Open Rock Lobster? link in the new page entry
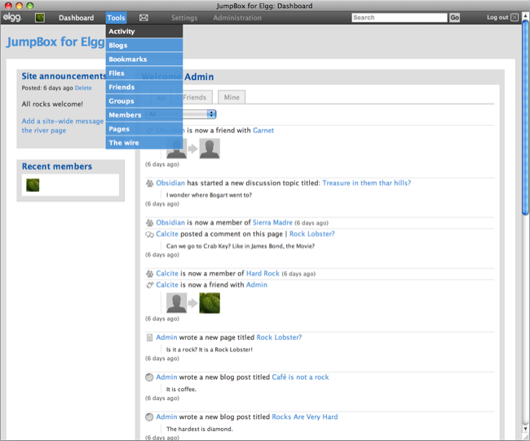530x441 pixels. click(279, 337)
